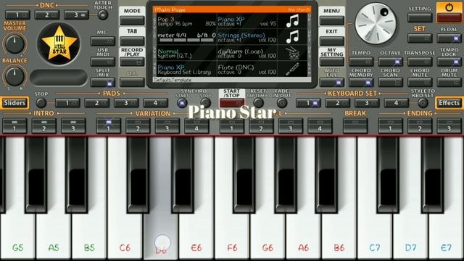The image size is (464, 261).
Task: Select Intro 1
Action: [14, 126]
